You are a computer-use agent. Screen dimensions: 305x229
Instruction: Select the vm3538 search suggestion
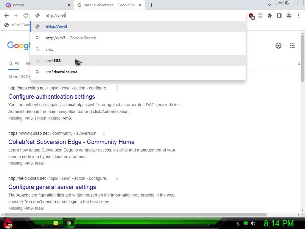(138, 61)
